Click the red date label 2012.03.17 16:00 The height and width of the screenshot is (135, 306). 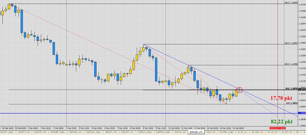tap(278, 128)
